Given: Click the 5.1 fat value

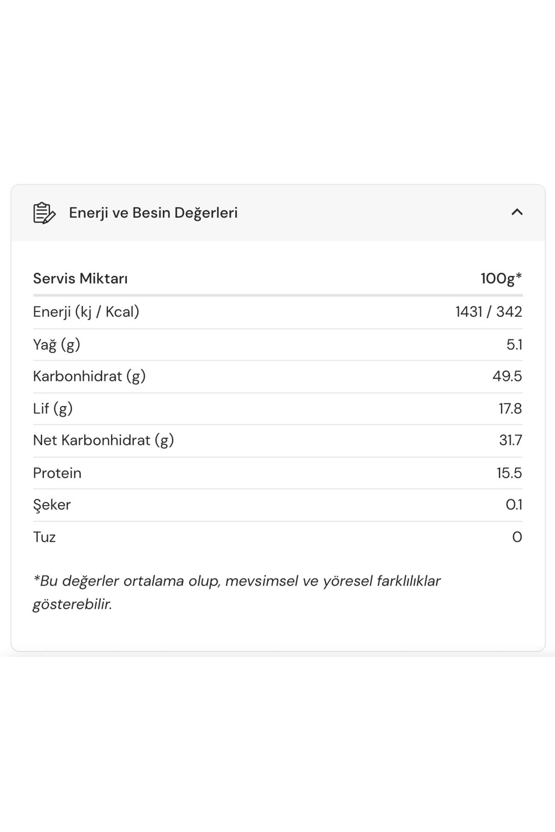Looking at the screenshot, I should pos(514,345).
